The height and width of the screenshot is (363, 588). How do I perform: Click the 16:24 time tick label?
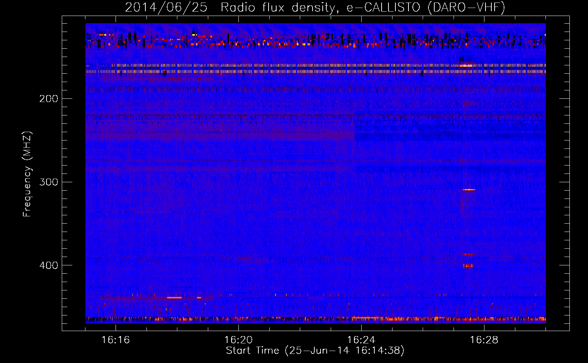coord(361,340)
